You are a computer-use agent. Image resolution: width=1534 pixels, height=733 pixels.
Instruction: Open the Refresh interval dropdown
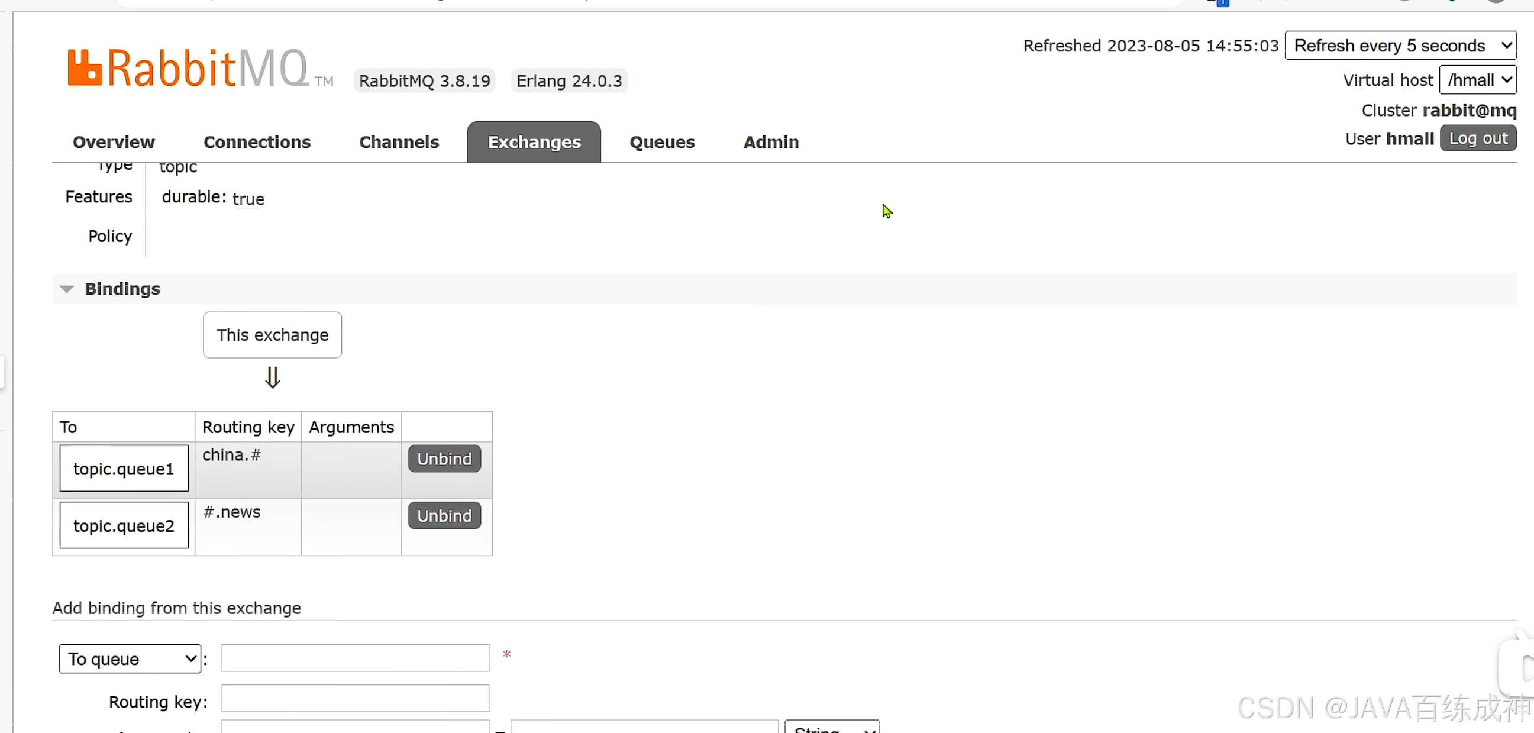tap(1400, 46)
